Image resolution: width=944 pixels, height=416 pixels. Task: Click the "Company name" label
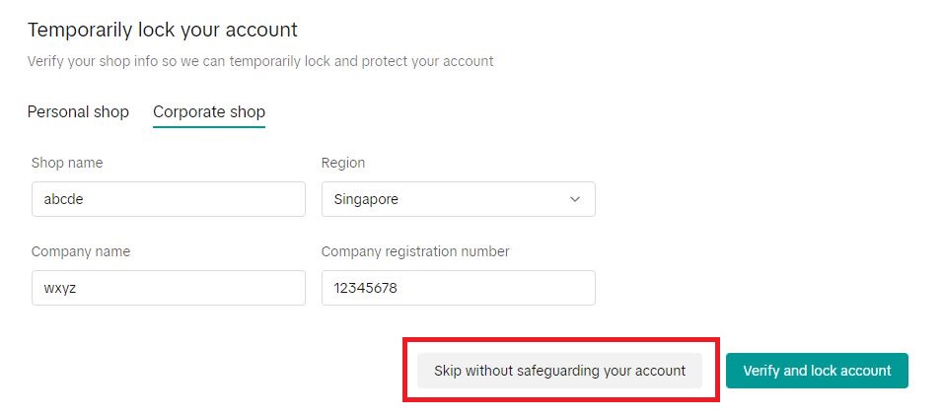tap(81, 251)
